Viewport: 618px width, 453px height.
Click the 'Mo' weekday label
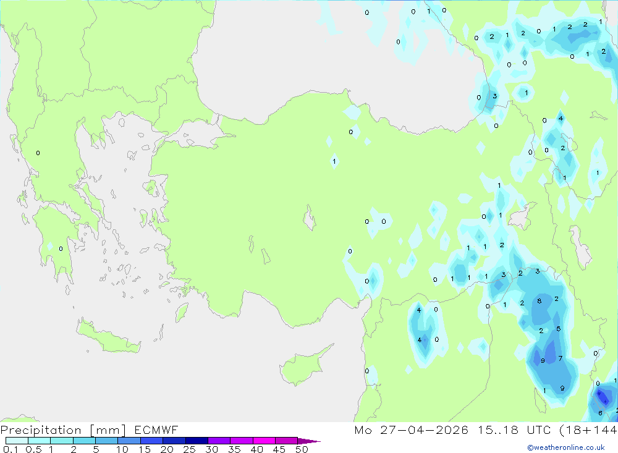363,430
